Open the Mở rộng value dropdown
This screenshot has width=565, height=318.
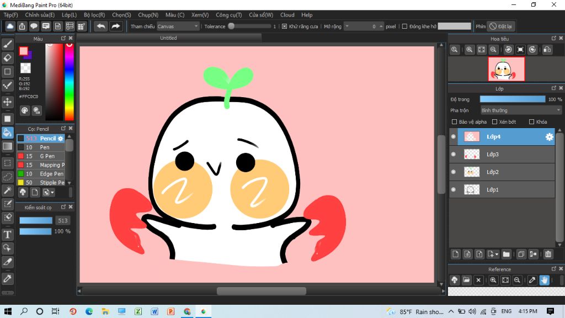click(363, 26)
